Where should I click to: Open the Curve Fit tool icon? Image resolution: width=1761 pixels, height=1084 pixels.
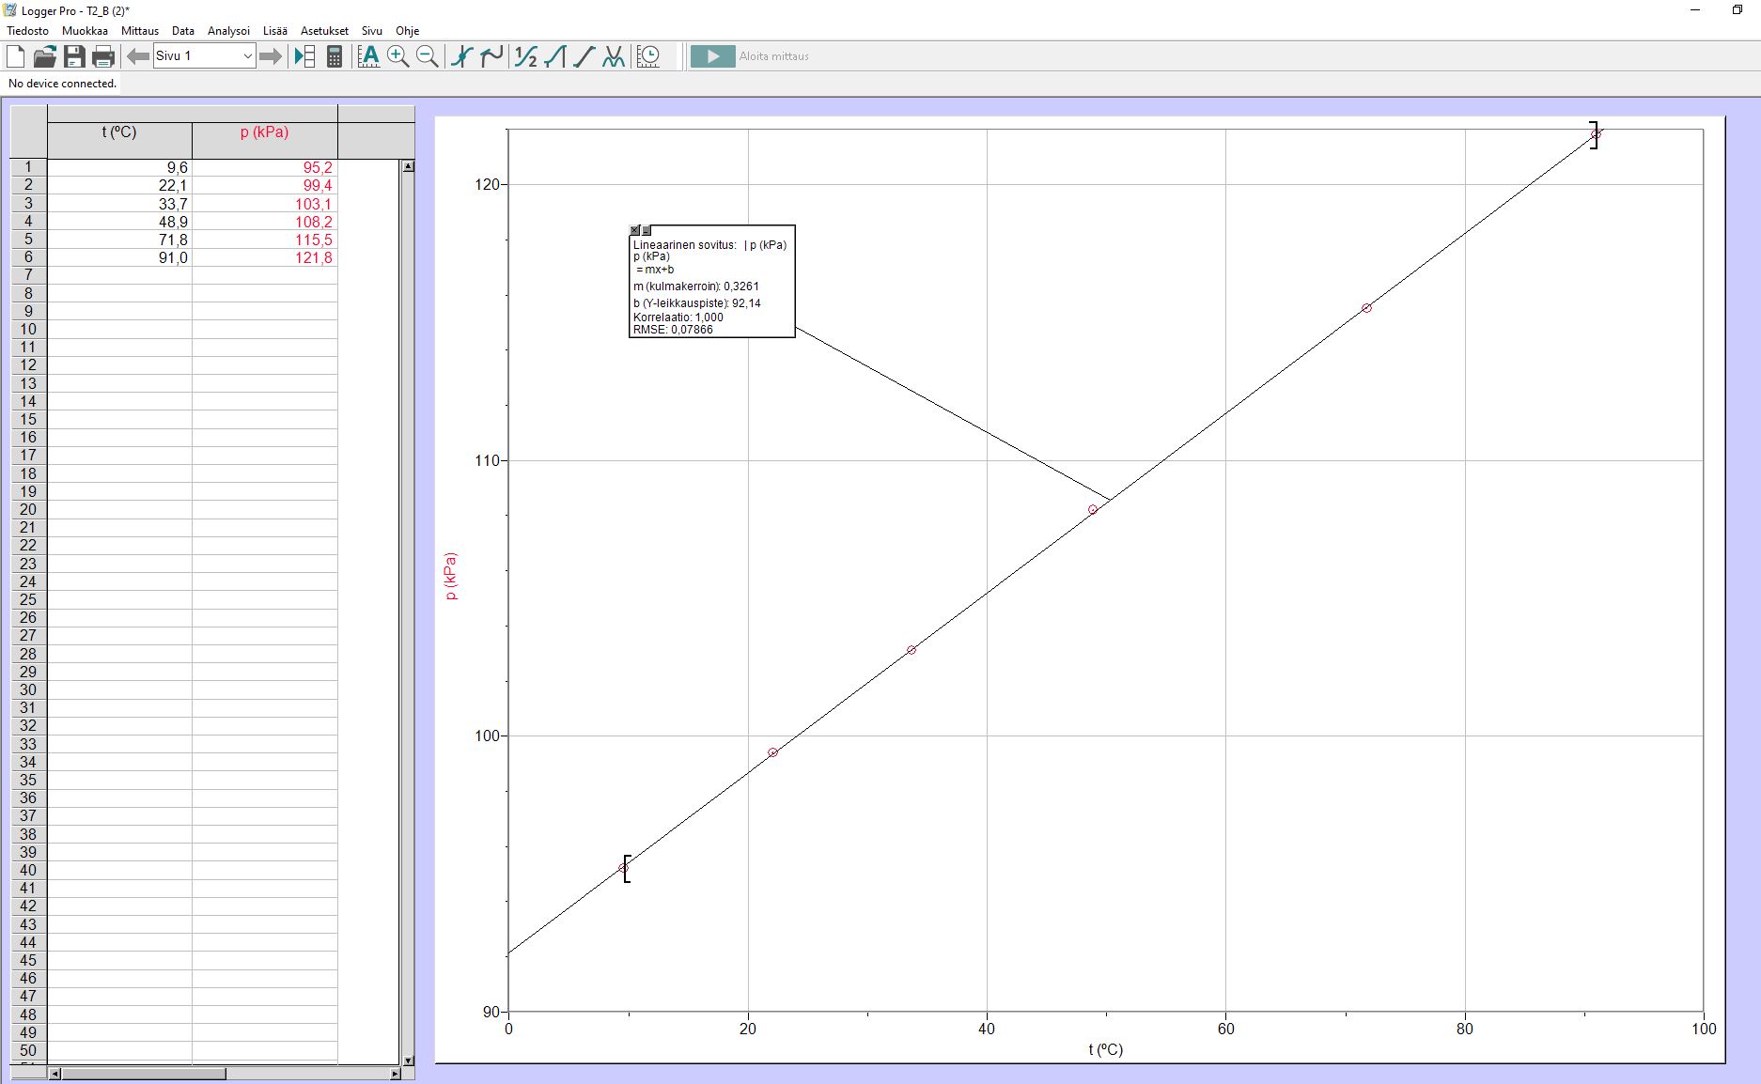(x=614, y=56)
